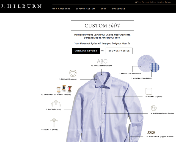Pick the blue checked contrasting fabric swatch

155,67
